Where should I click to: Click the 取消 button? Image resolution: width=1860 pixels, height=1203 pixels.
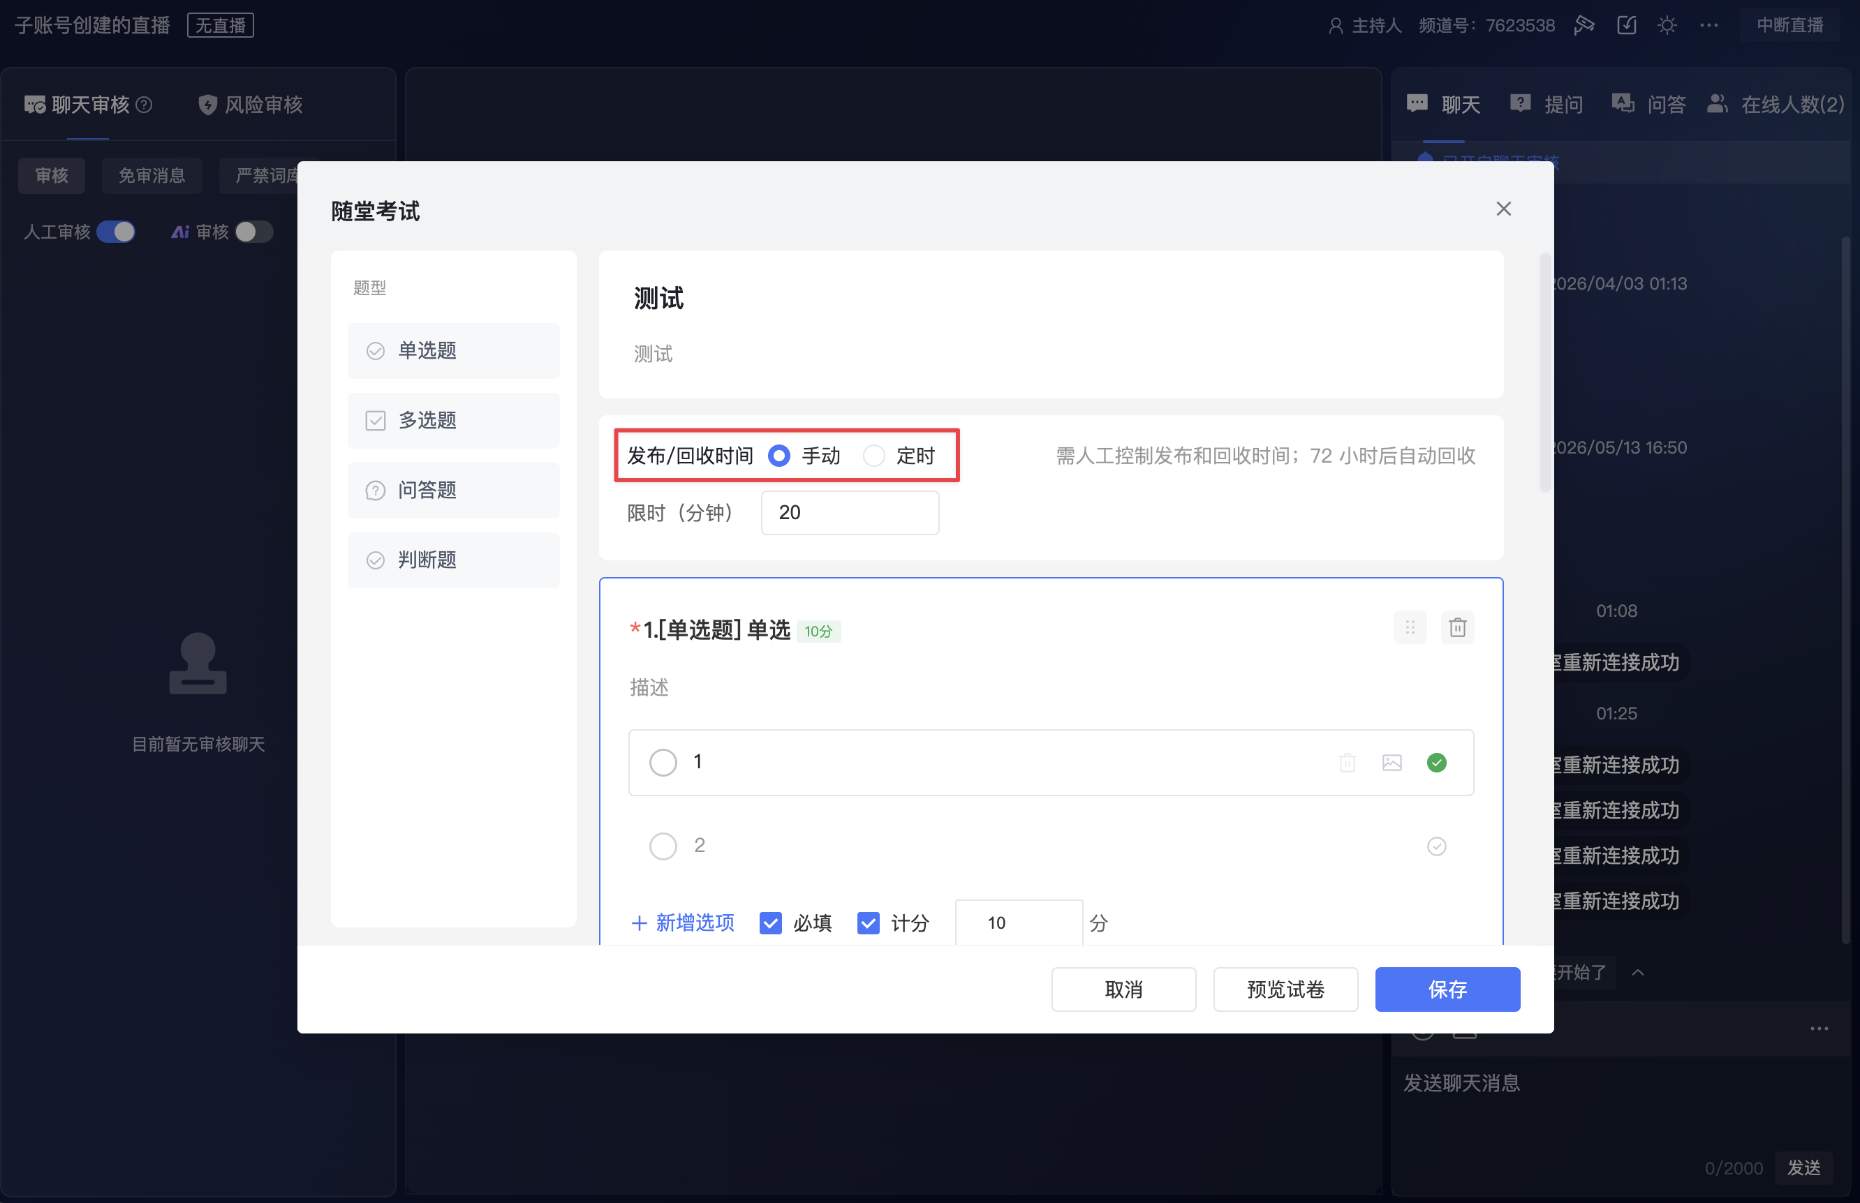tap(1123, 989)
